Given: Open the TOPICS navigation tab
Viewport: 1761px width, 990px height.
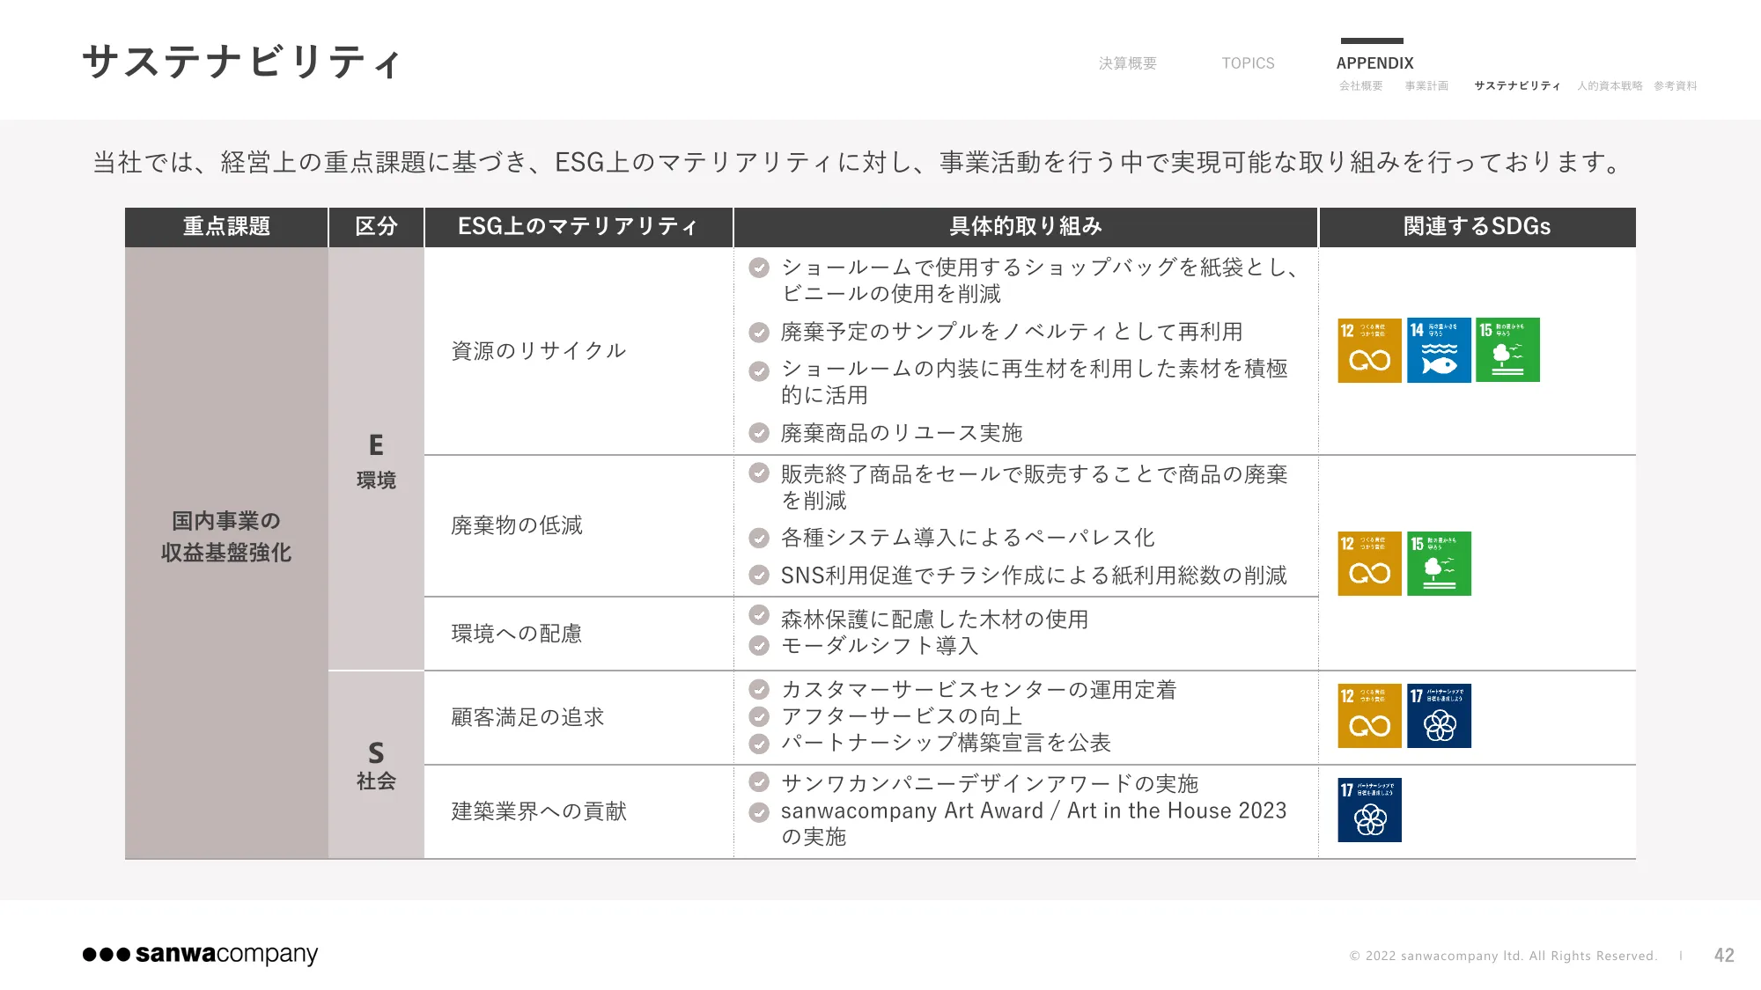Looking at the screenshot, I should (1248, 63).
